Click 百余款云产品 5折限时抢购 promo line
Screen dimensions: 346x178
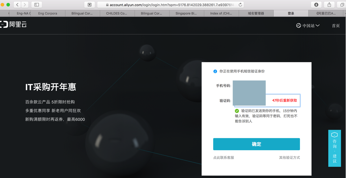pyautogui.click(x=50, y=102)
